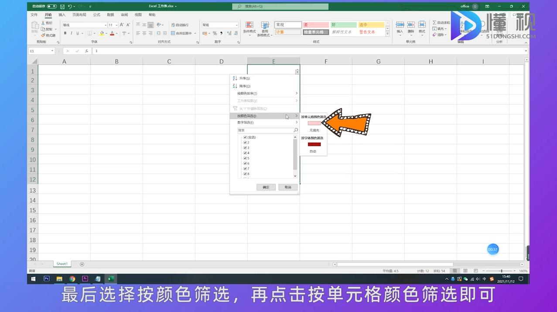Screen dimensions: 557x312
Task: Click the Cut (剪切) scissors icon
Action: 43,23
